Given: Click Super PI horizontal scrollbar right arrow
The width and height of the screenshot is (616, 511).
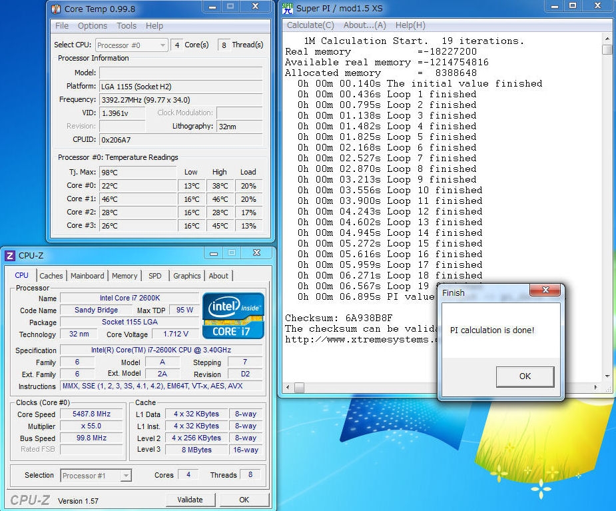Looking at the screenshot, I should pyautogui.click(x=596, y=387).
